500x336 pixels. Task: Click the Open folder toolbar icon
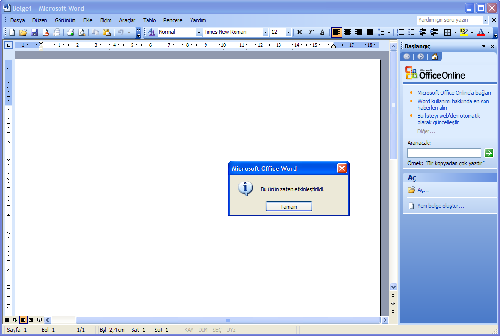(x=23, y=32)
